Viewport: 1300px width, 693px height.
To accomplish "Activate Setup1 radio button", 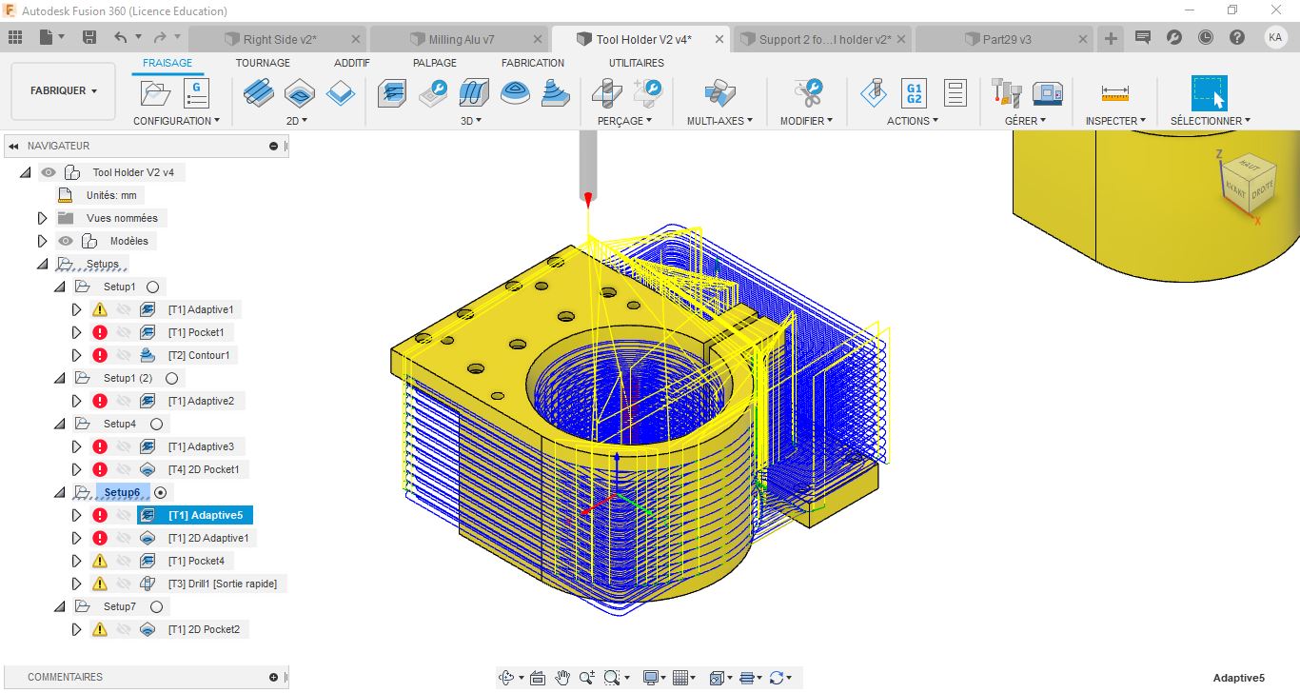I will pos(152,287).
